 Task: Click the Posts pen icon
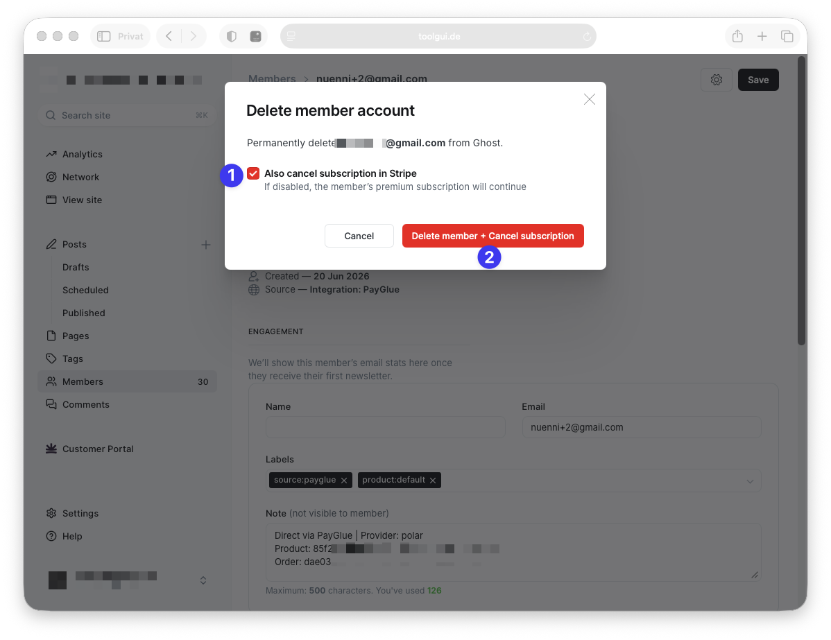click(x=51, y=244)
